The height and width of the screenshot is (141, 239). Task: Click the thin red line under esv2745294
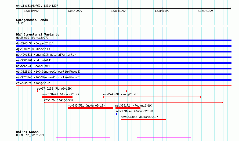152,97
